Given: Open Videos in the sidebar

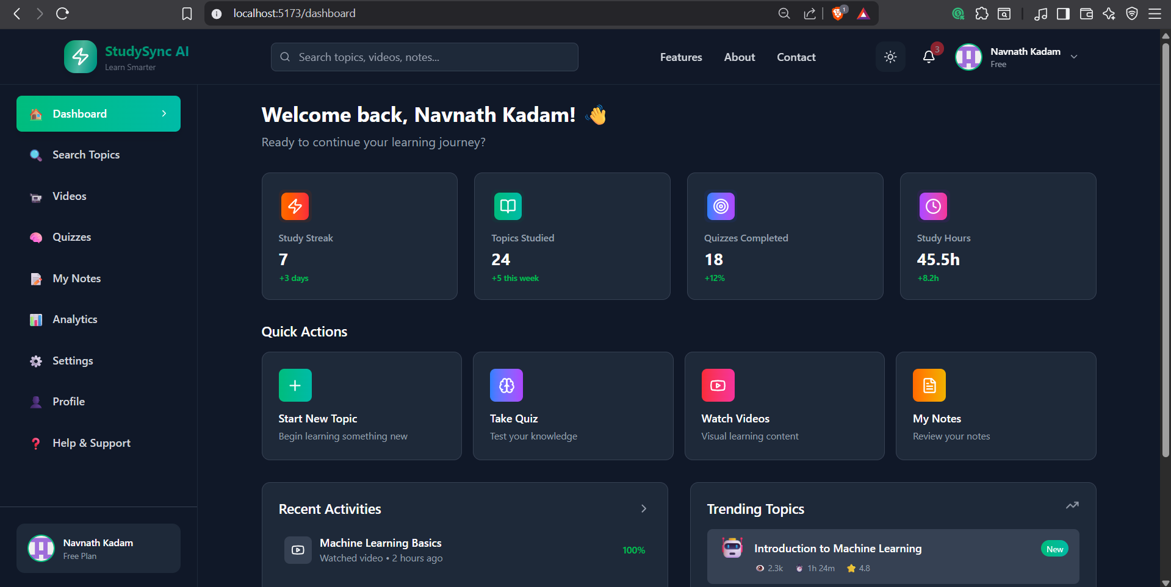Looking at the screenshot, I should (98, 196).
